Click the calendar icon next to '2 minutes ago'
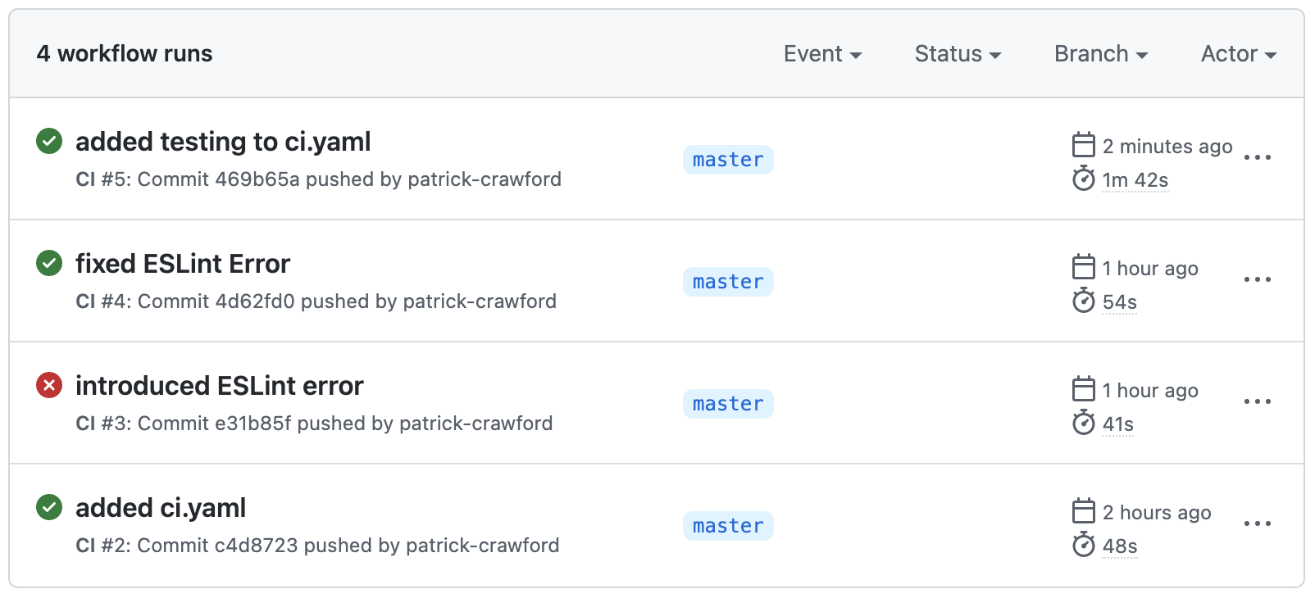The image size is (1315, 598). (1084, 145)
